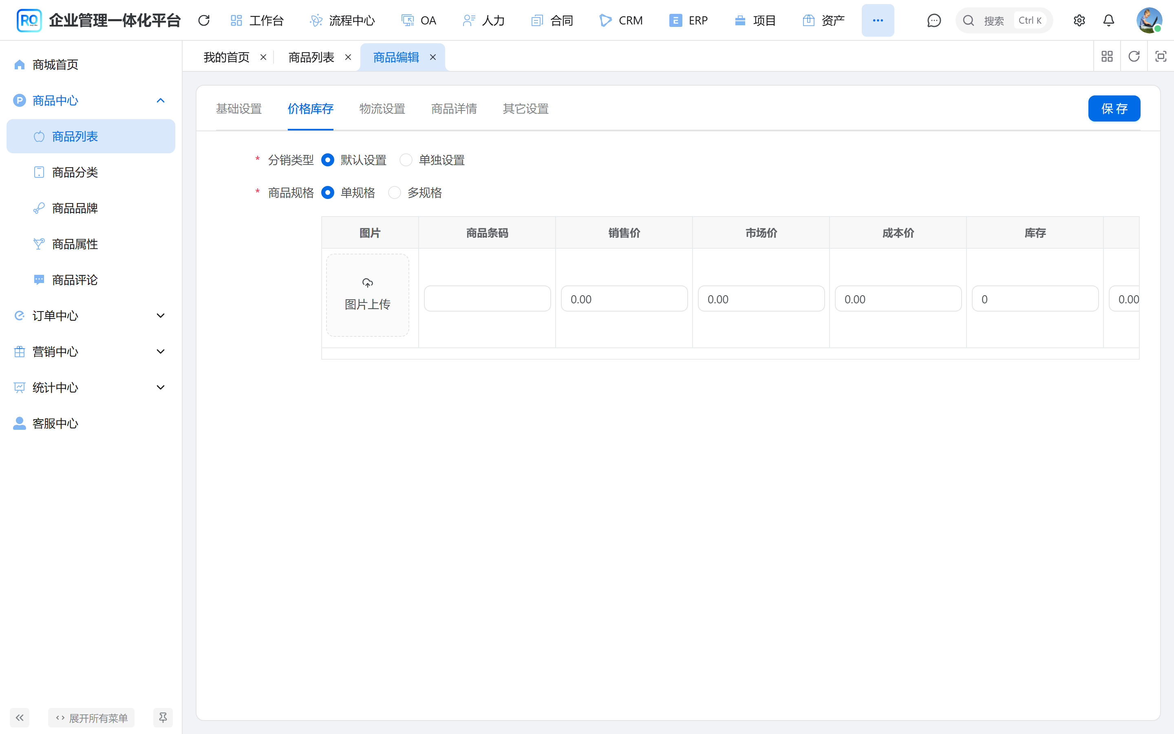
Task: Open the 工作台 module
Action: point(257,20)
